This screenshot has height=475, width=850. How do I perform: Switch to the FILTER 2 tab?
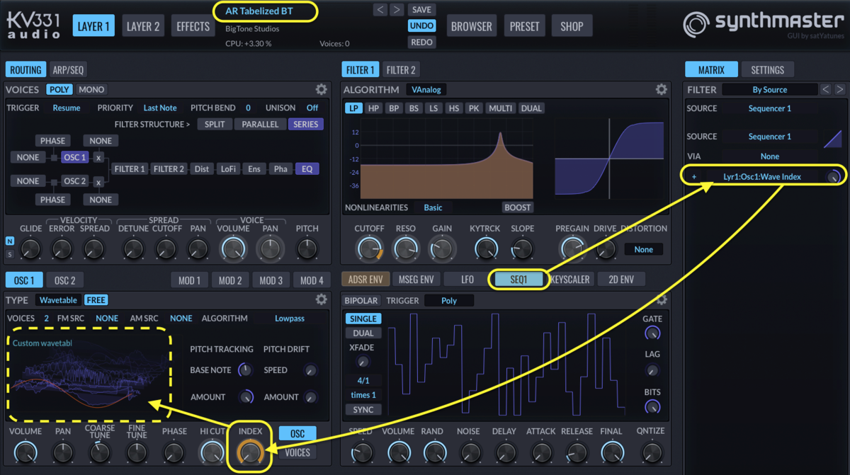click(401, 70)
